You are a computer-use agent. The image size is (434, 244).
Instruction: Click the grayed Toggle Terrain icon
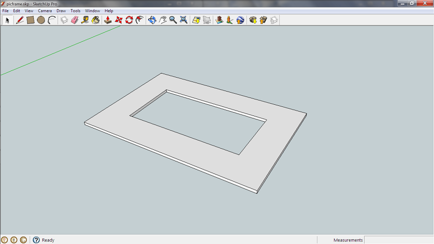click(207, 20)
